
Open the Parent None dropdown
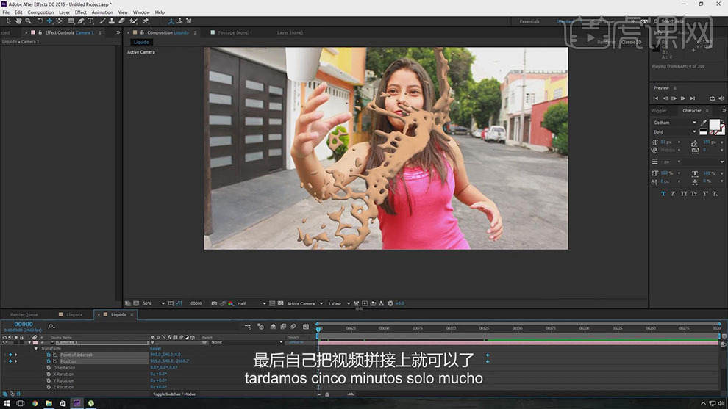point(246,342)
